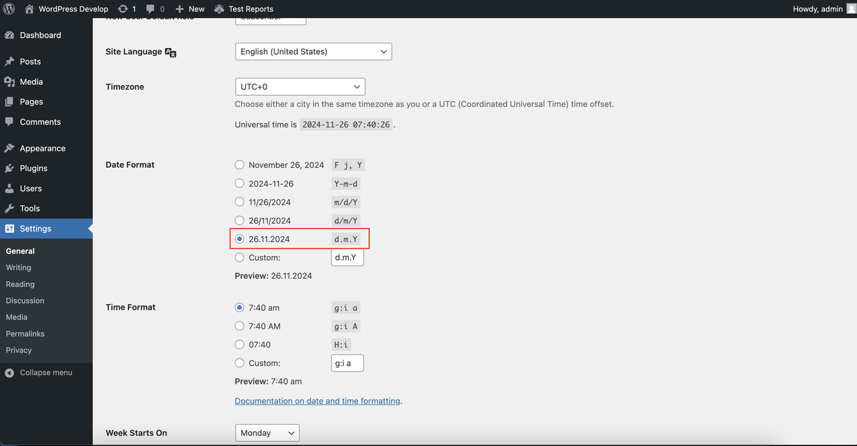Click the g:i A format code
The image size is (857, 446).
coord(347,326)
